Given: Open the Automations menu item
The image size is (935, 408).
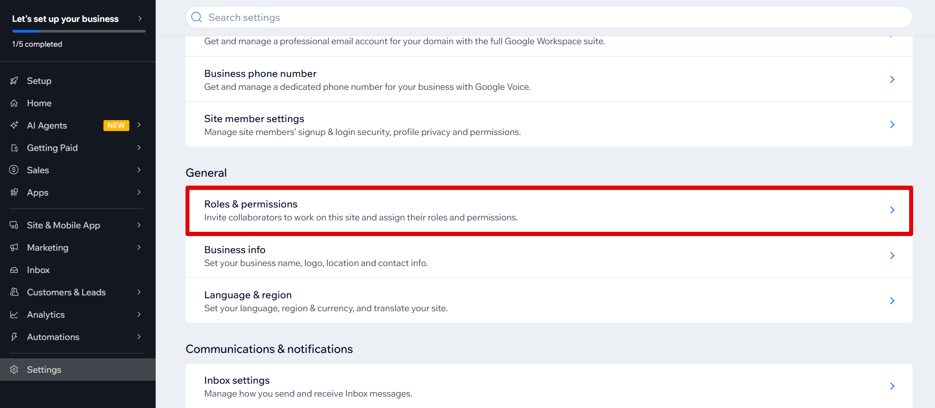Looking at the screenshot, I should [x=53, y=337].
